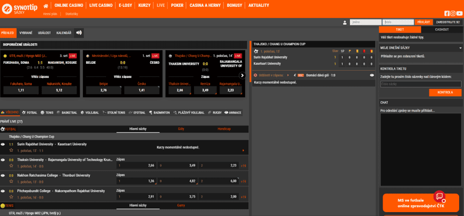This screenshot has width=464, height=216.
Task: Toggle eye icon in match events row
Action: tap(372, 76)
